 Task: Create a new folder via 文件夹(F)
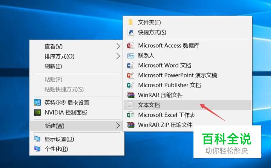pyautogui.click(x=188, y=22)
